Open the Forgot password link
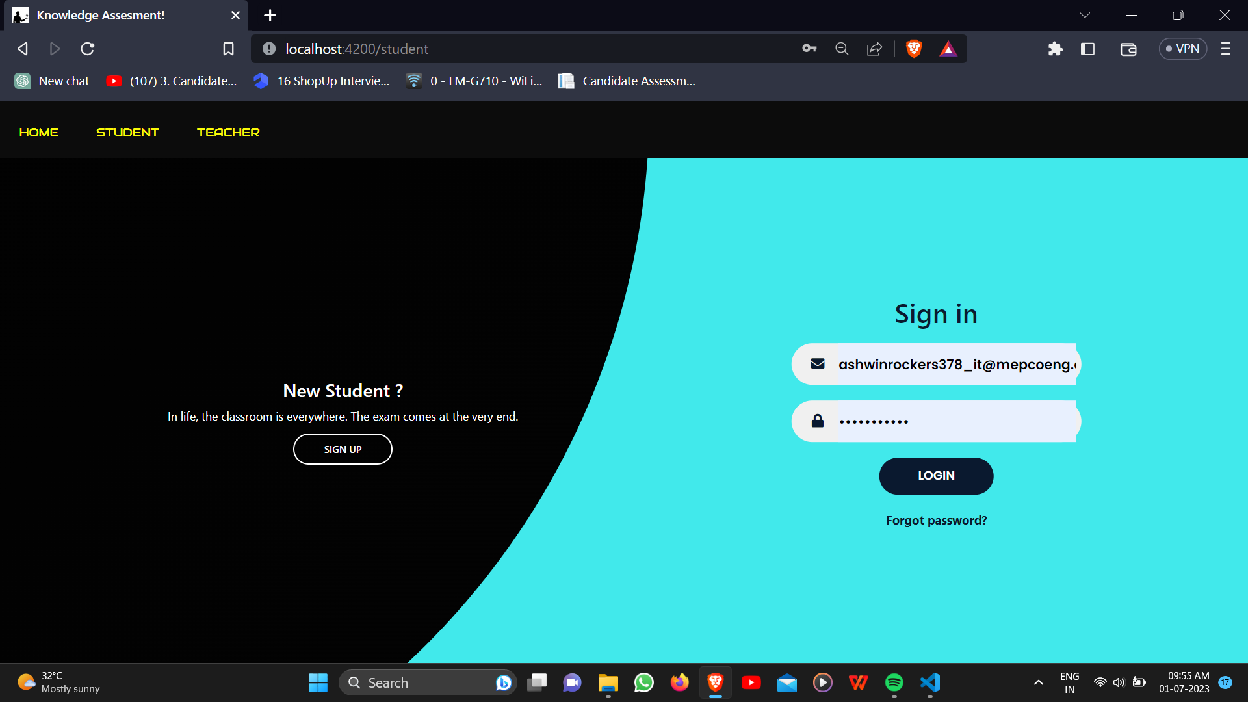Image resolution: width=1248 pixels, height=702 pixels. pos(936,520)
